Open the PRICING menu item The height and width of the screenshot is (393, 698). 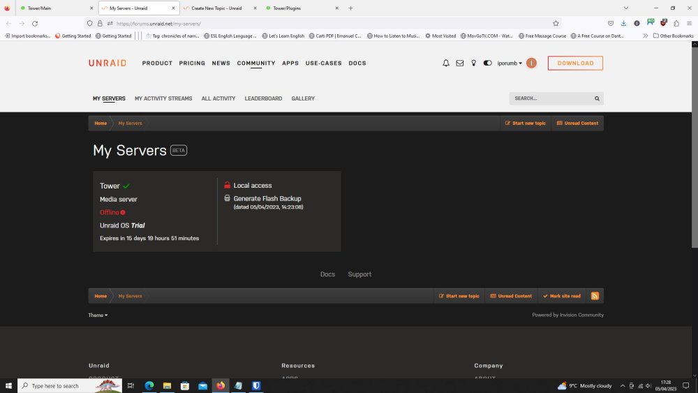point(192,64)
